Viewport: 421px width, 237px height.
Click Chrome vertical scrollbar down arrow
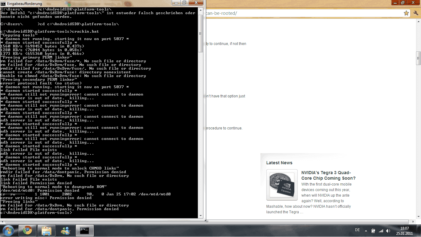(418, 217)
